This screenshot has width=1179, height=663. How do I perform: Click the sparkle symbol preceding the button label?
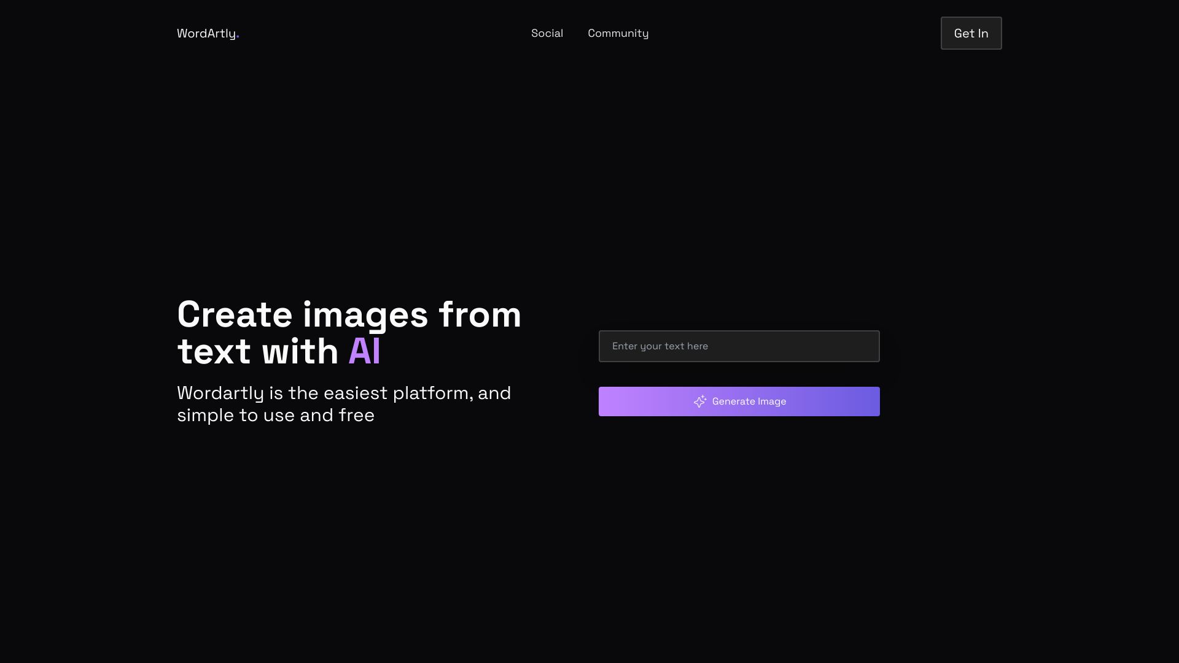click(701, 401)
